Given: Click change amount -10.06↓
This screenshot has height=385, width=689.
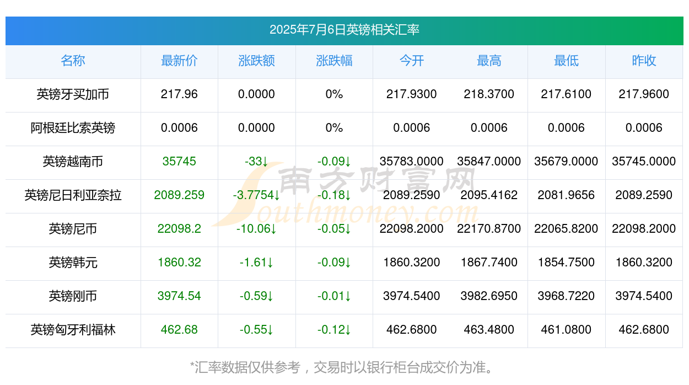Looking at the screenshot, I should tap(256, 229).
